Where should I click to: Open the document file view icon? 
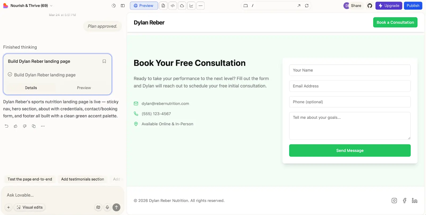[x=163, y=6]
